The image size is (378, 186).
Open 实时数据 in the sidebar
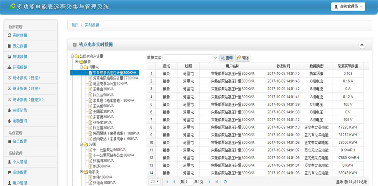click(x=20, y=35)
